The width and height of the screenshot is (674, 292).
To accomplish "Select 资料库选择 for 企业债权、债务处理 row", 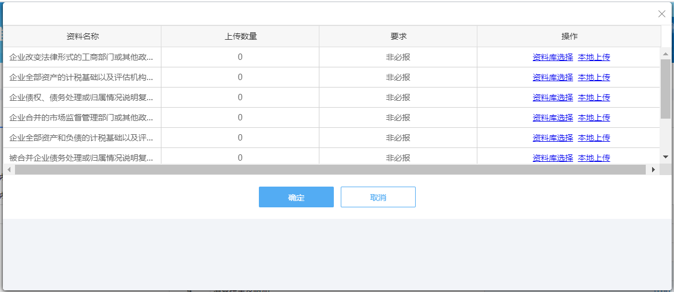I will 553,97.
